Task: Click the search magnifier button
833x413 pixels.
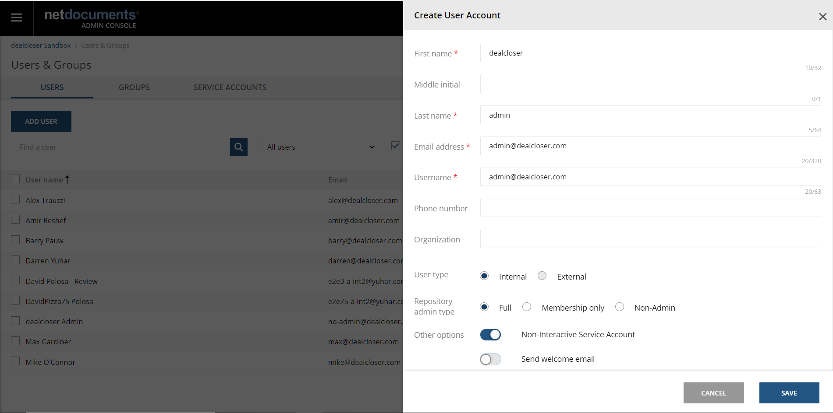Action: point(239,147)
